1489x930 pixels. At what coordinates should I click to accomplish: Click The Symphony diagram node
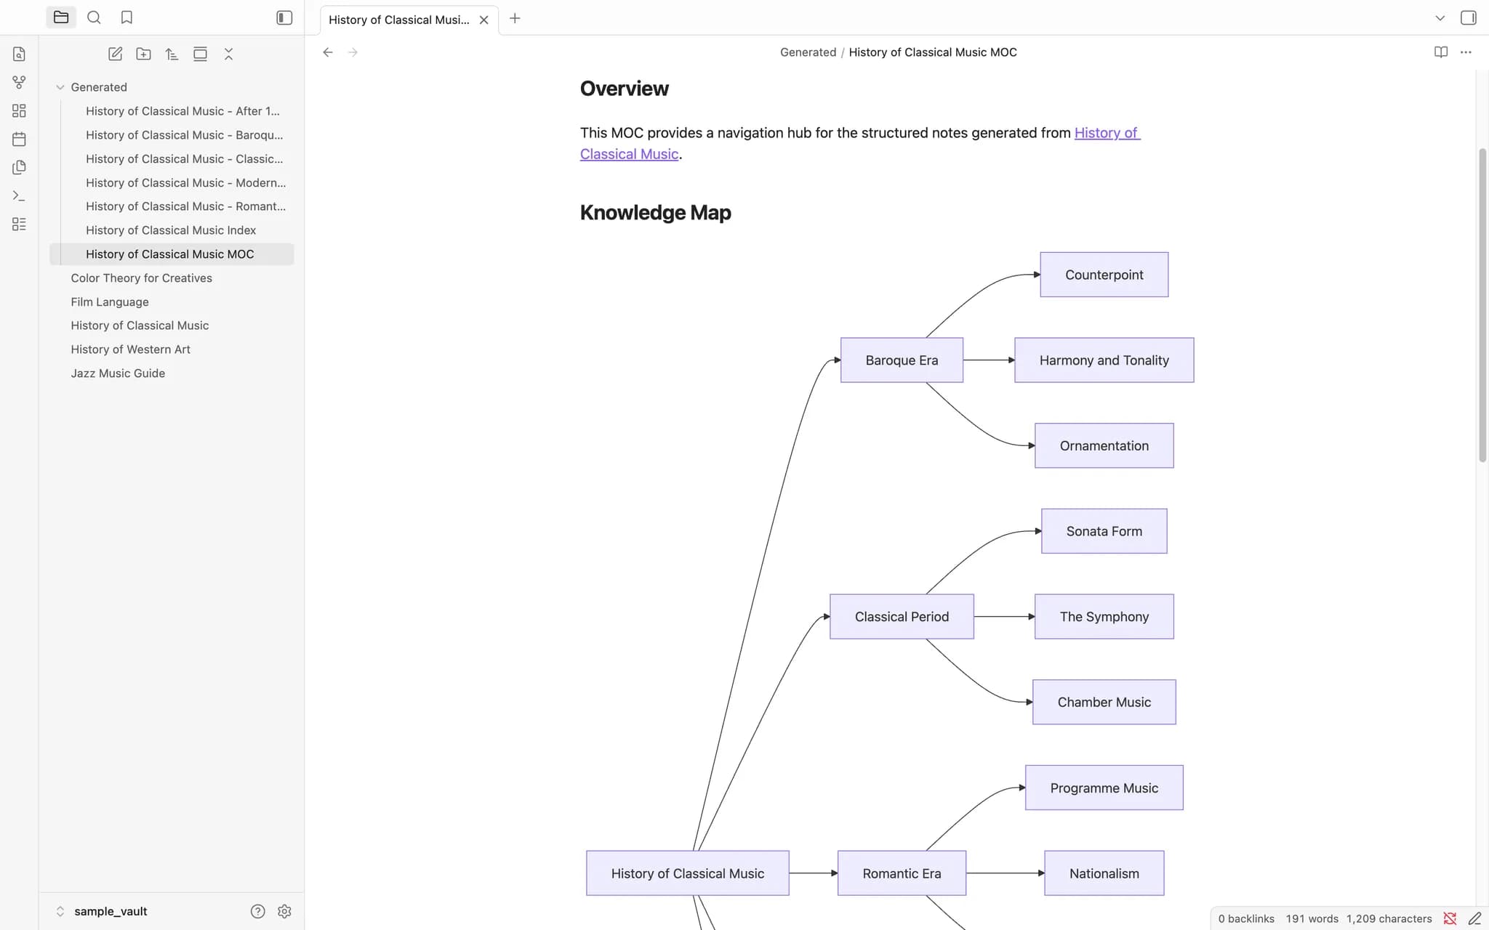(1104, 617)
